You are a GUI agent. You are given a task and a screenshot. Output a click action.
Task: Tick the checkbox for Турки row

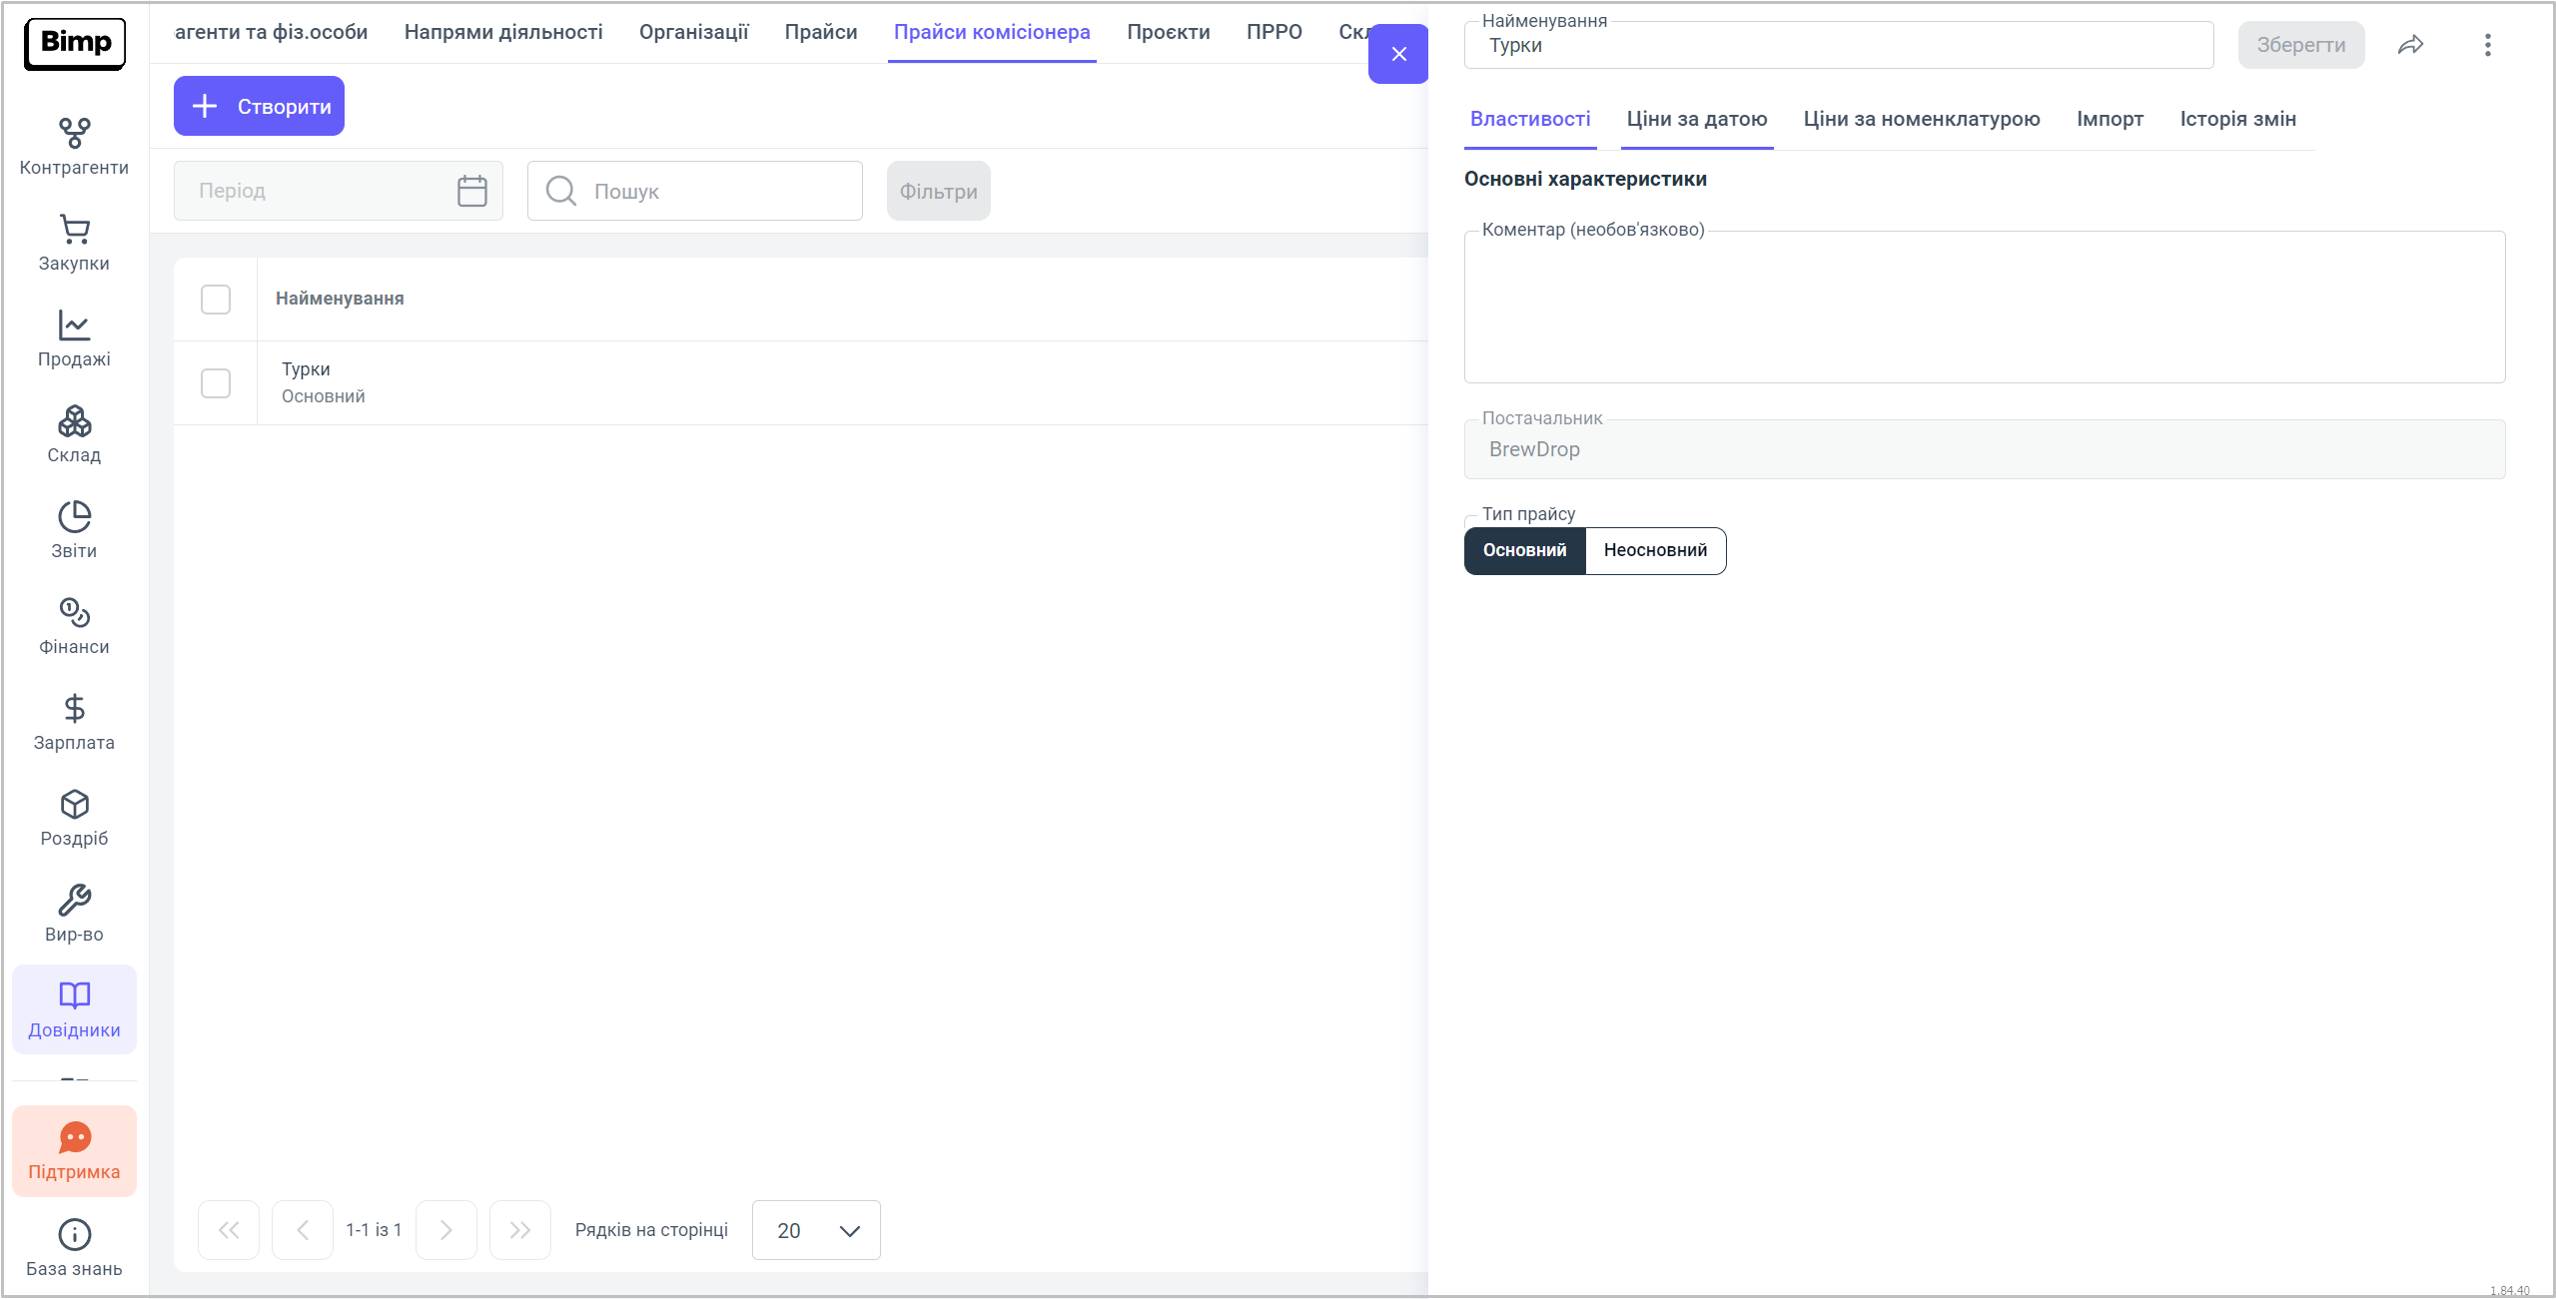pos(216,383)
